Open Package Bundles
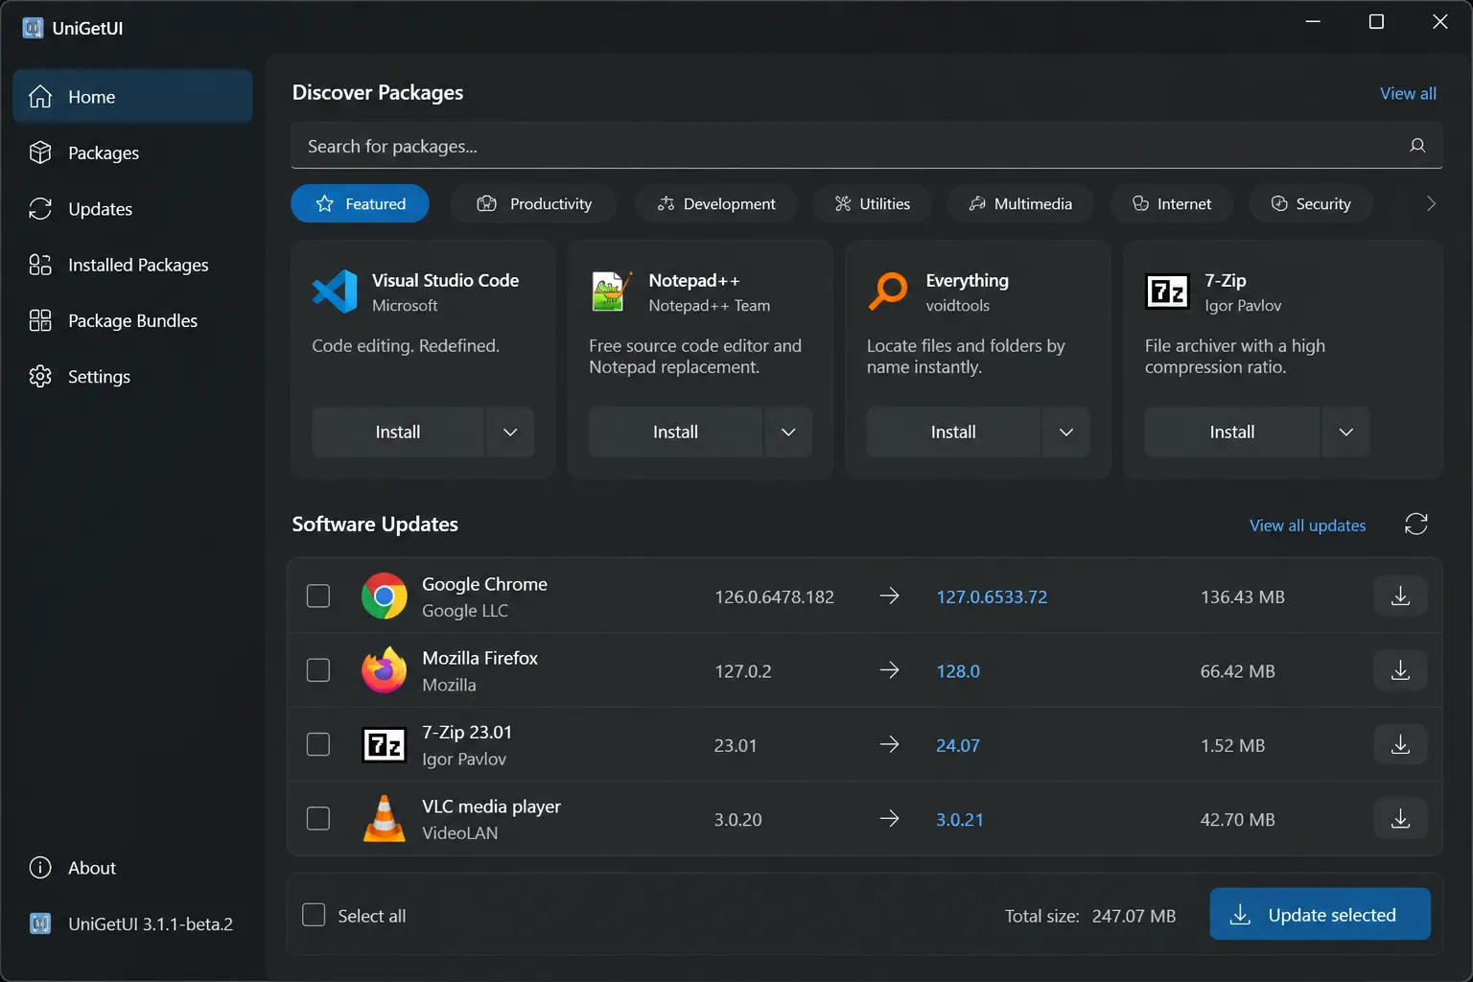 click(132, 320)
